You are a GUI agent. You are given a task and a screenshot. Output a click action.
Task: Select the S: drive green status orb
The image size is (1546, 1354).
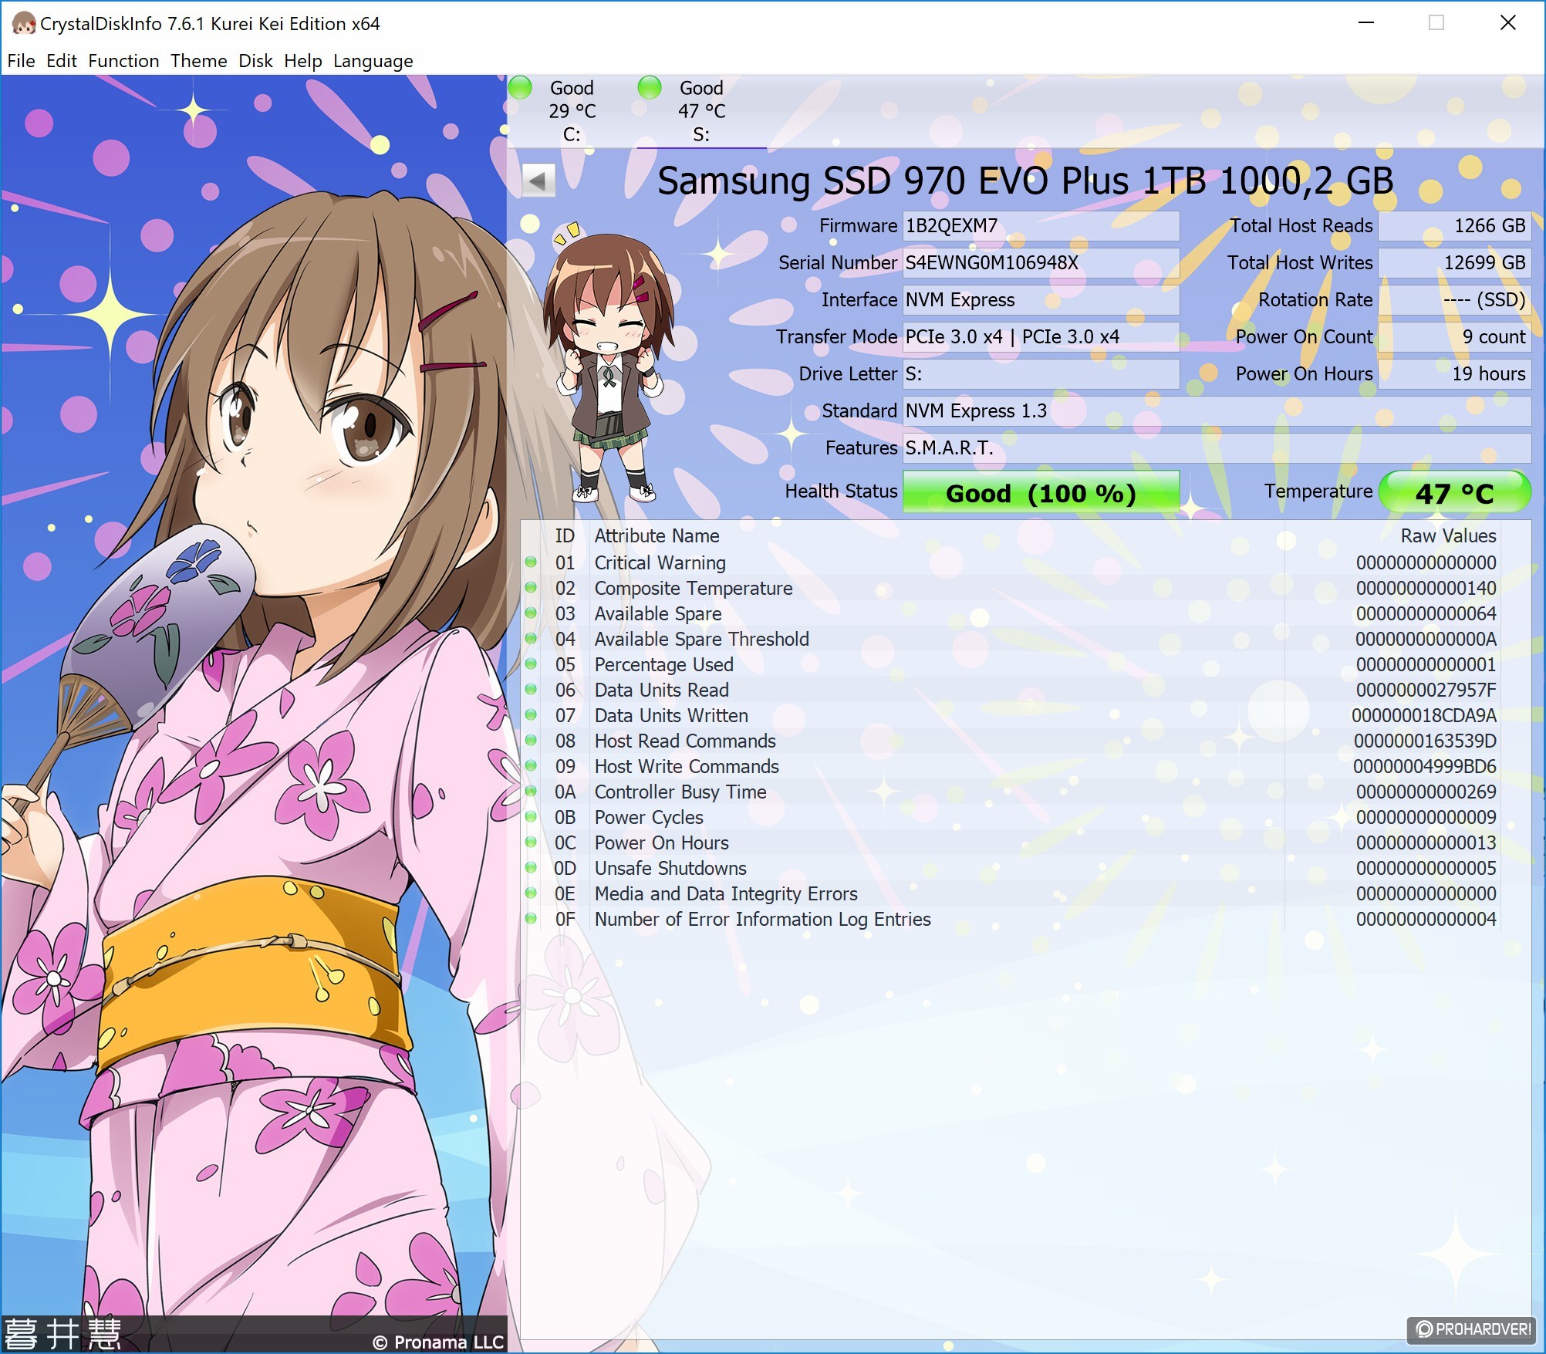pyautogui.click(x=650, y=88)
